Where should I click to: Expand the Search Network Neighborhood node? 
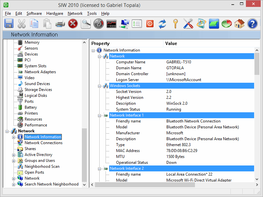click(13, 185)
